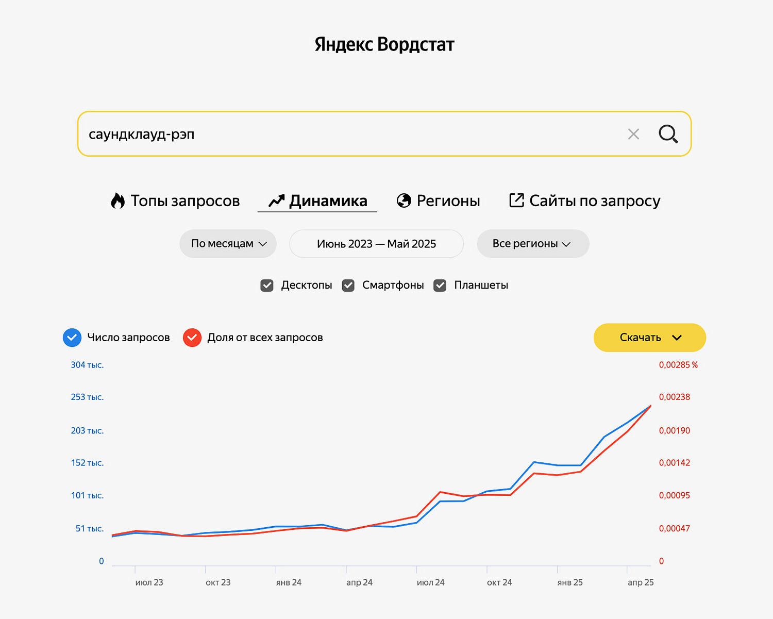Click the Яндекс Вордстат logo title

[x=384, y=44]
